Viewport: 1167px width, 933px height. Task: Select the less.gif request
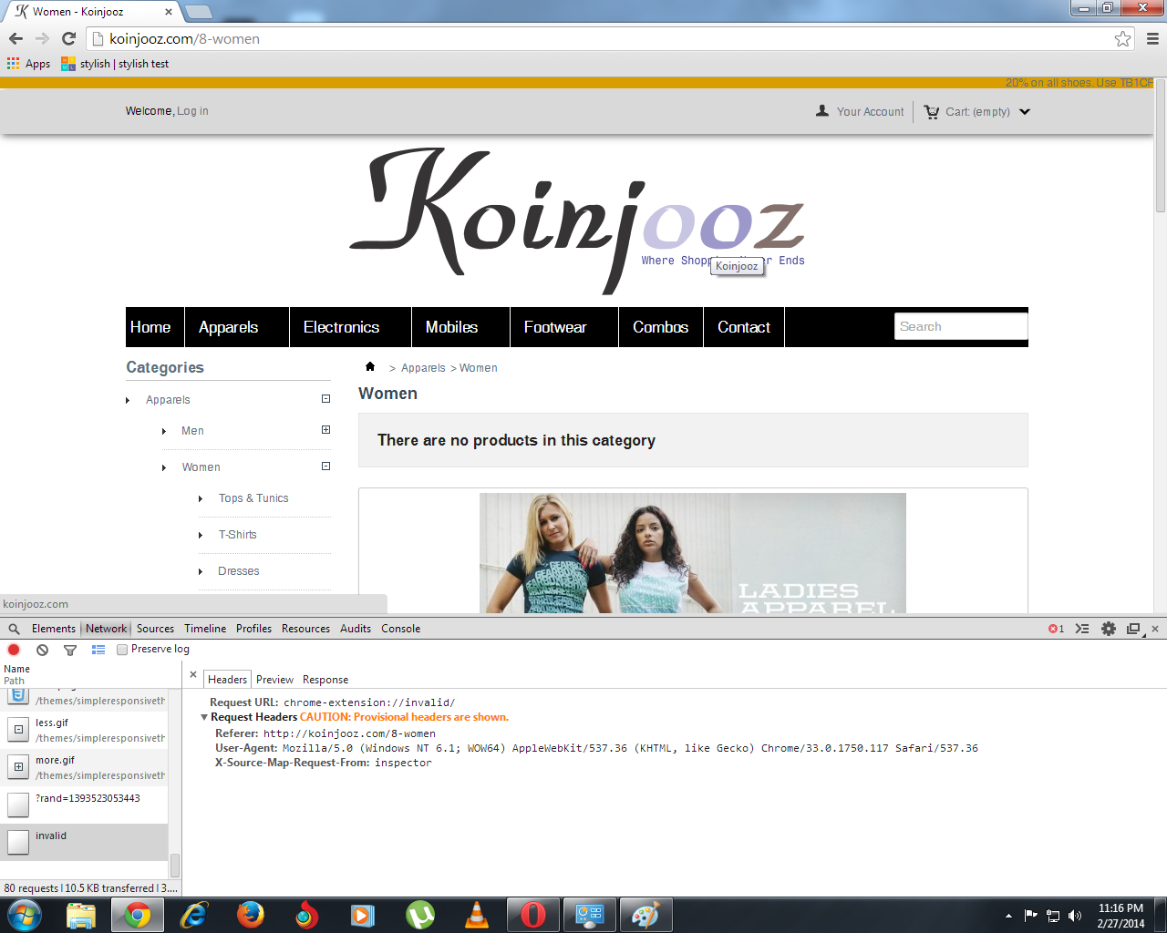coord(84,730)
